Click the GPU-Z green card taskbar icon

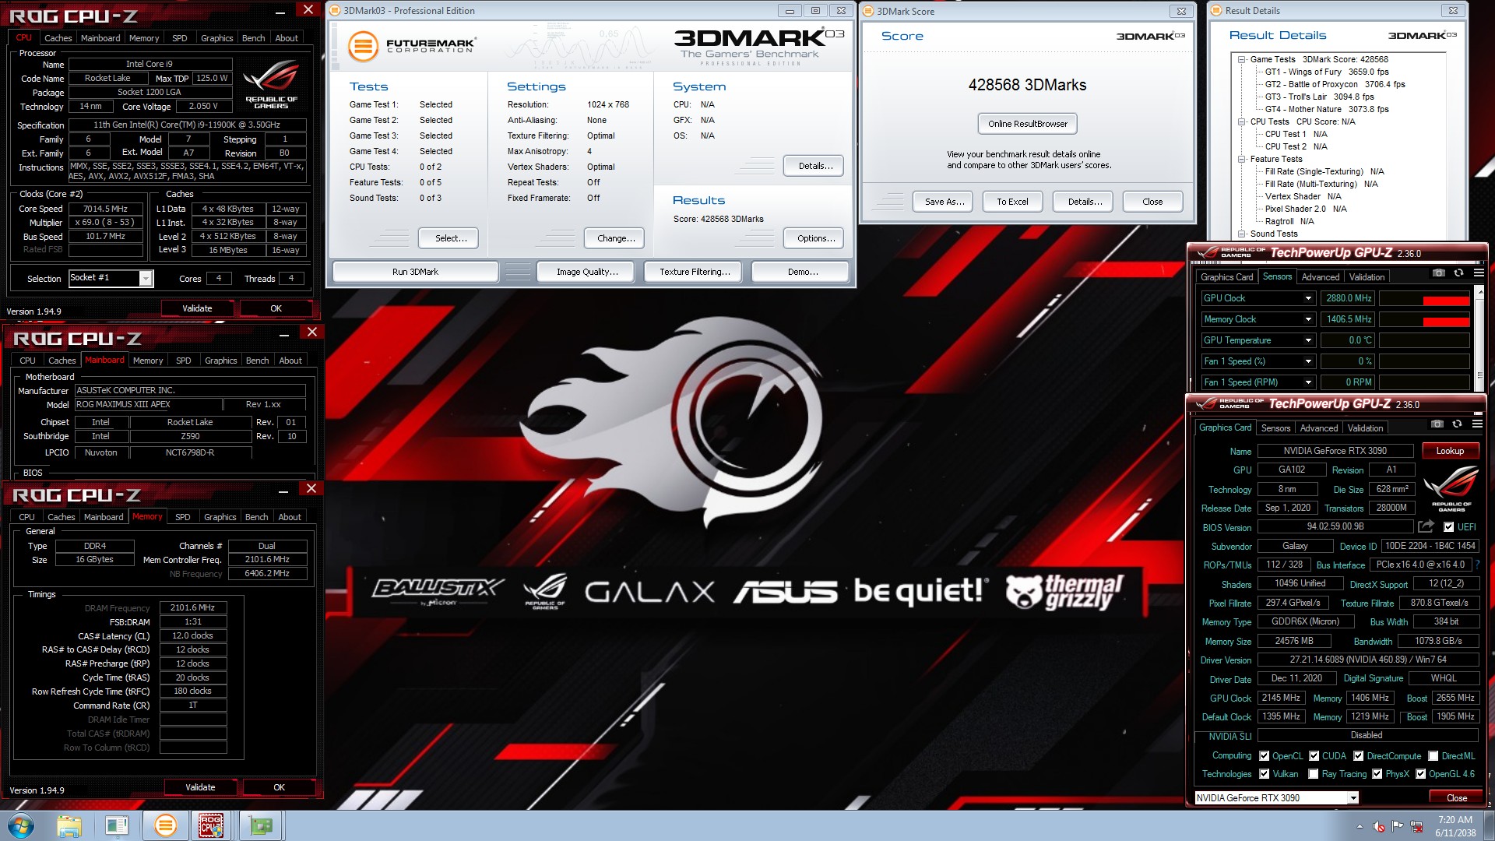261,825
